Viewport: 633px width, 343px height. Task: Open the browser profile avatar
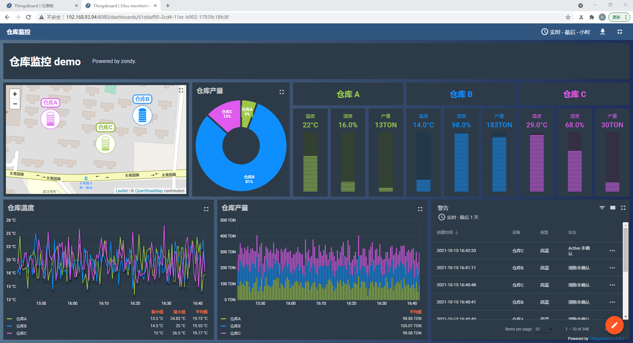(602, 17)
